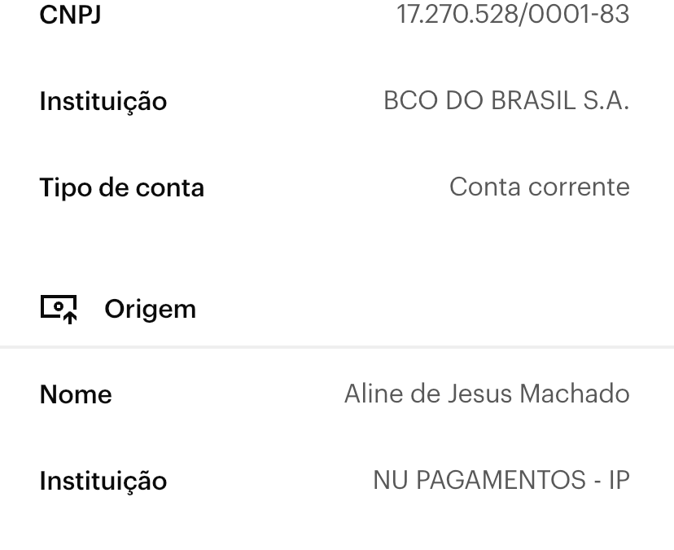Click the divider line beneath Origem heading

click(x=337, y=347)
